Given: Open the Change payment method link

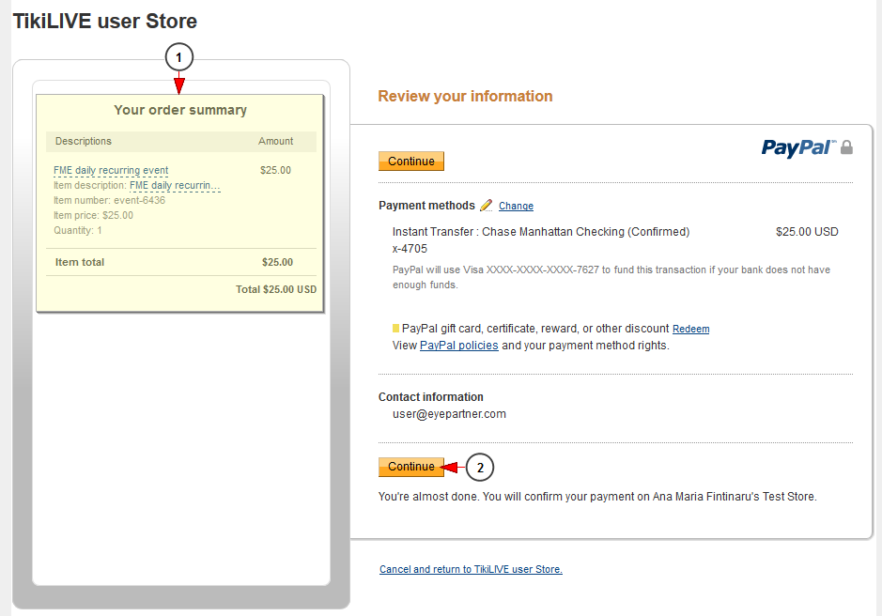Looking at the screenshot, I should click(x=516, y=206).
